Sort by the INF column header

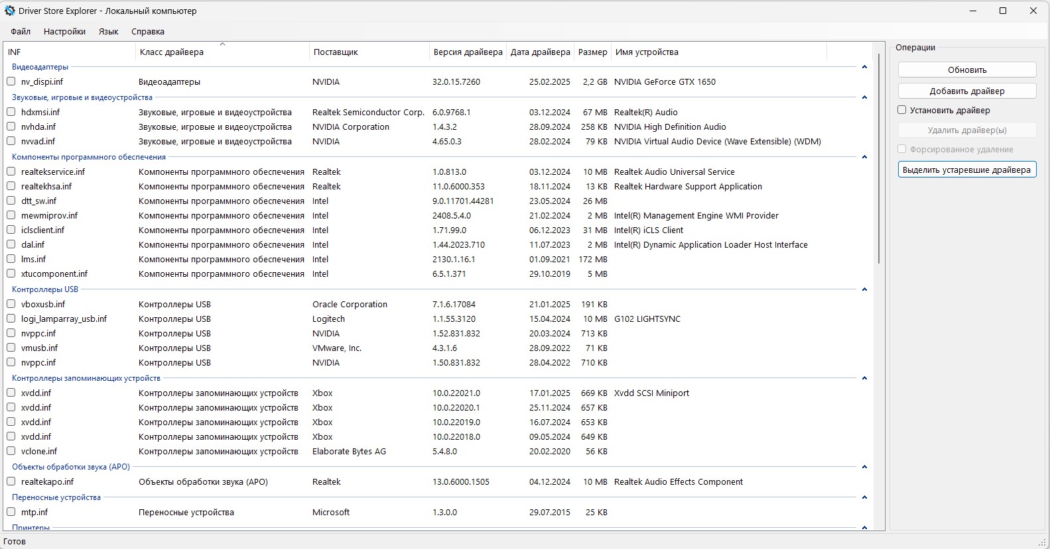(x=70, y=52)
